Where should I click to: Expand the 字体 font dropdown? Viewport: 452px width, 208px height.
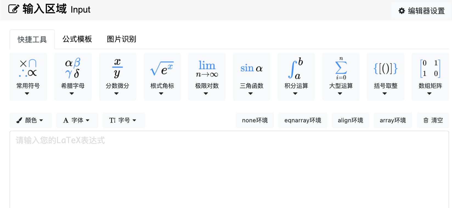coord(77,120)
